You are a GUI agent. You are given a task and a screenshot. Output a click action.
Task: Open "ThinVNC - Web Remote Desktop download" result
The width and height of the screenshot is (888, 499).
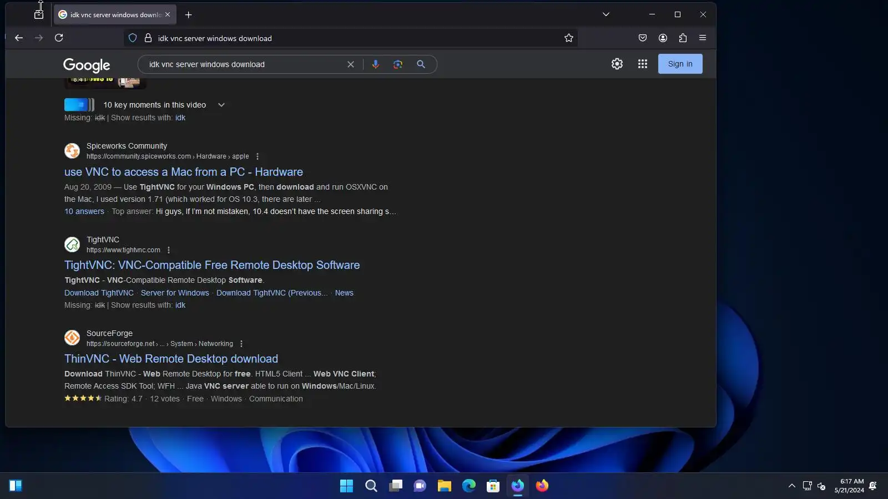click(x=171, y=359)
